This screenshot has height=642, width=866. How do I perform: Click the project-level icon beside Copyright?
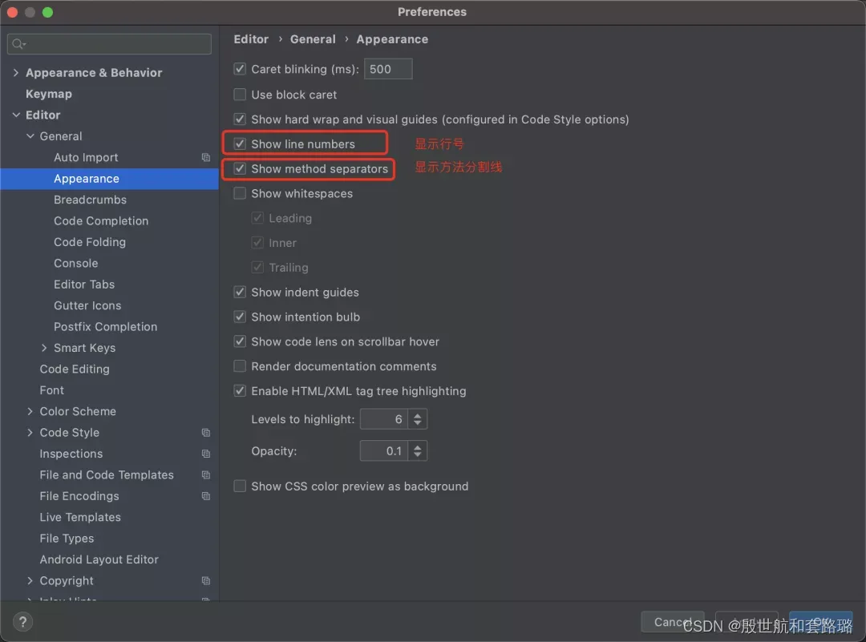tap(206, 581)
